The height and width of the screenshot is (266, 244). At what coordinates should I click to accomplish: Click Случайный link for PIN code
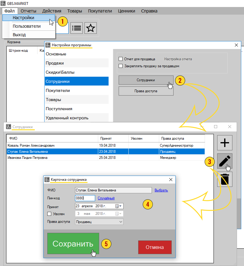pyautogui.click(x=106, y=198)
